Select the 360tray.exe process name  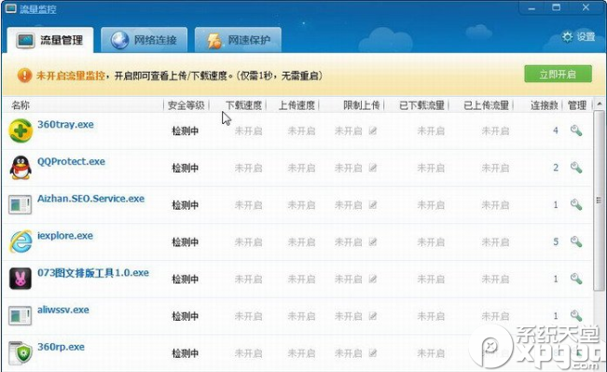[x=65, y=124]
